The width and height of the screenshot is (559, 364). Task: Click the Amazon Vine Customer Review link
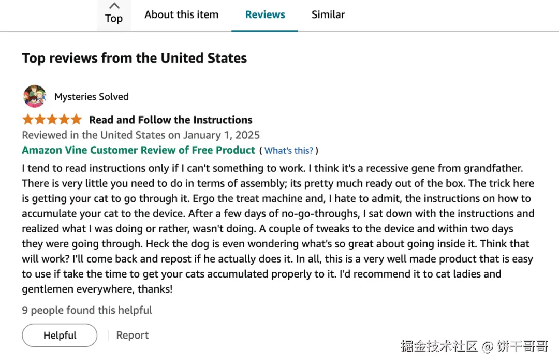[x=139, y=150]
